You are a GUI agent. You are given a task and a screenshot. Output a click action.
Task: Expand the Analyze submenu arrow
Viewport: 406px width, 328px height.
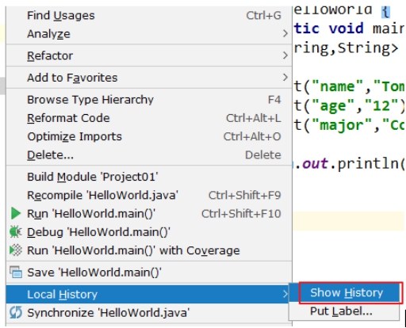click(285, 33)
